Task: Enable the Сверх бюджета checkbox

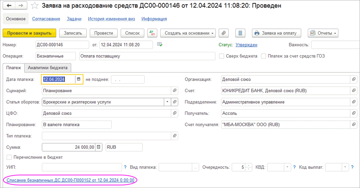Action: coord(222,56)
